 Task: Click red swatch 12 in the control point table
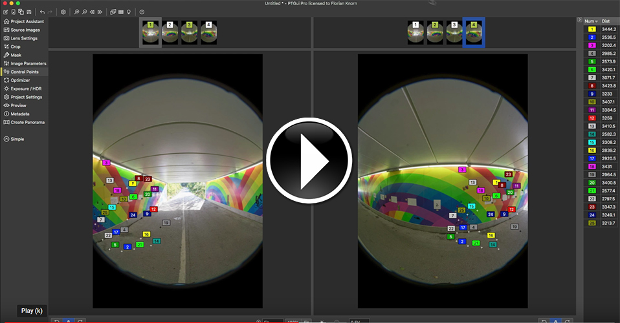pos(592,118)
